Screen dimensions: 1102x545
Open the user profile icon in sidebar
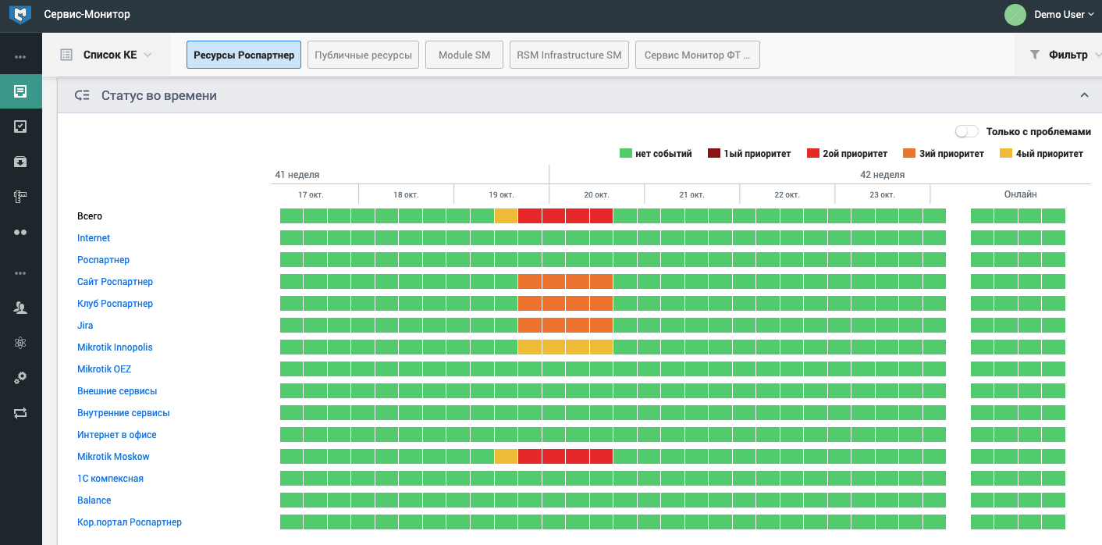[21, 308]
